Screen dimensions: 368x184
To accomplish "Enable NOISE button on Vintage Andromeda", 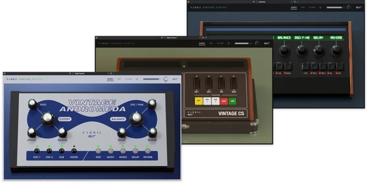I will point(74,151).
